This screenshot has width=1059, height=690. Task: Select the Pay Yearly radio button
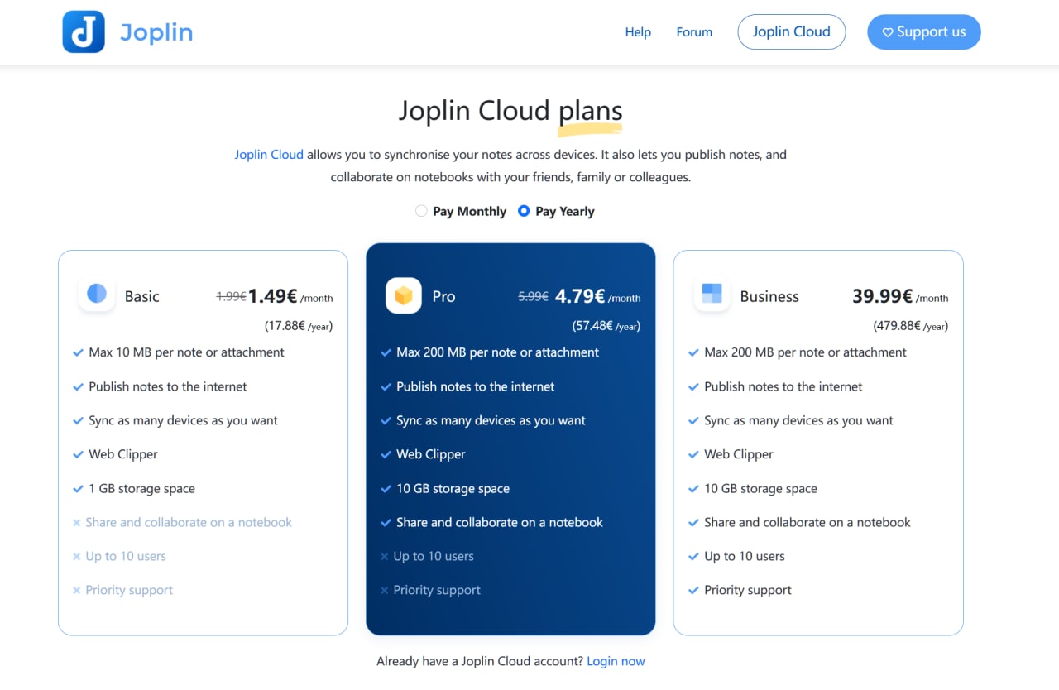(x=524, y=211)
